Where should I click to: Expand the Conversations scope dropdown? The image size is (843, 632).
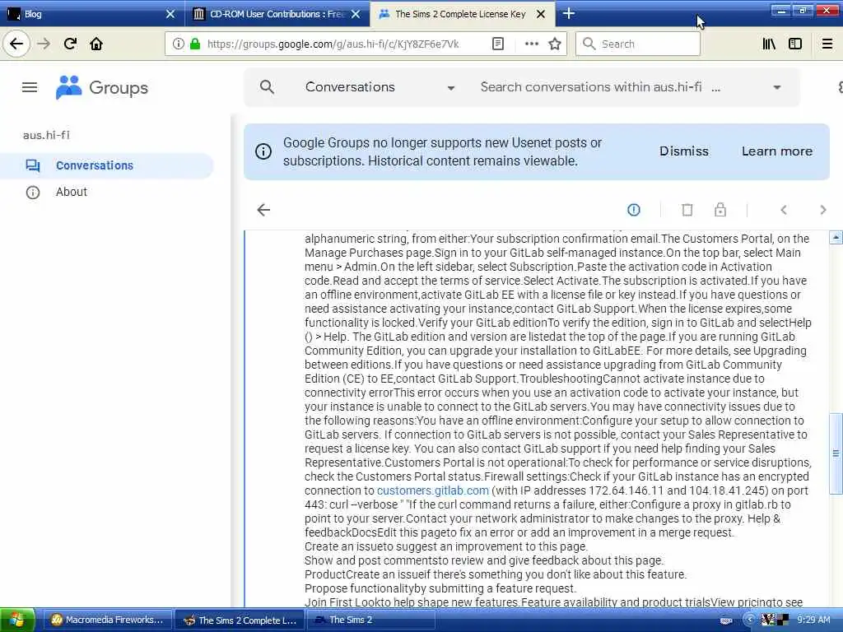point(451,88)
